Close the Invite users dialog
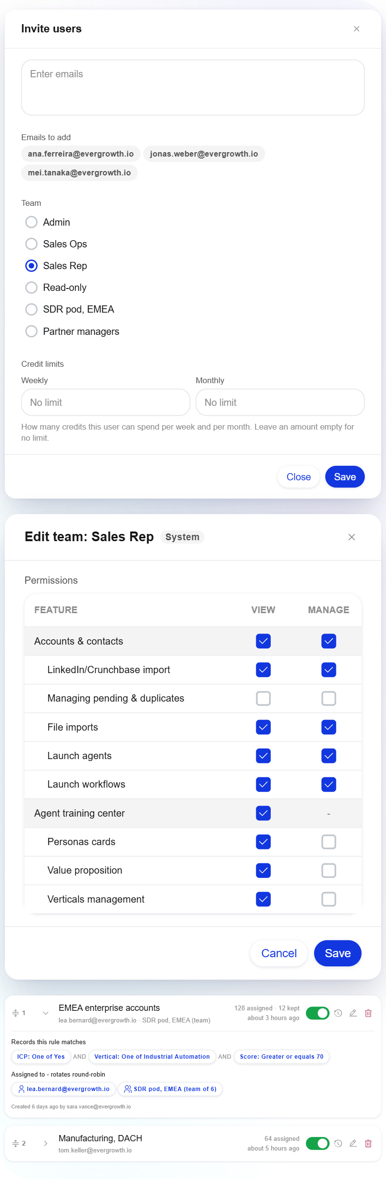Screen dimensions: 386x1179 (357, 29)
